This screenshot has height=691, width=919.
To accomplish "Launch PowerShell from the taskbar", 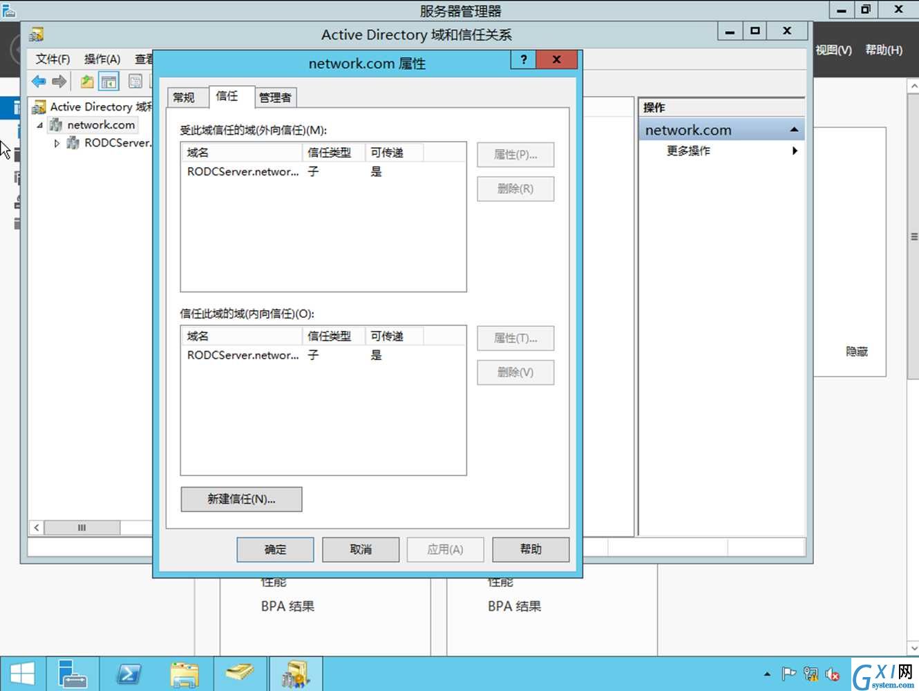I will [129, 674].
